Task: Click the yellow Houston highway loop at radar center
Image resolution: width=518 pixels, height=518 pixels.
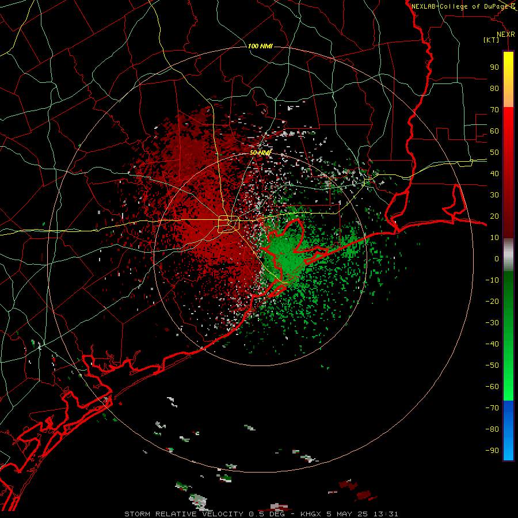Action: pyautogui.click(x=228, y=224)
